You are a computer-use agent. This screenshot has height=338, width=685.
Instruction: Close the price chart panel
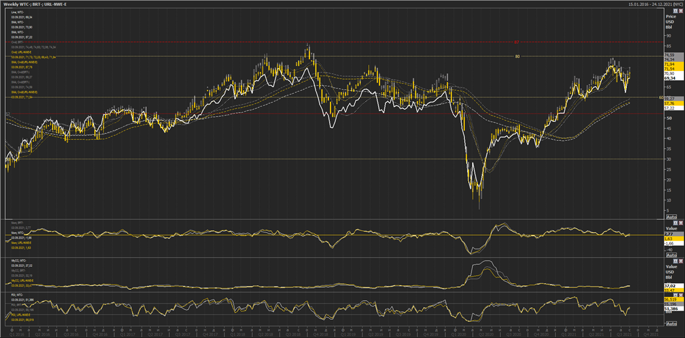point(680,10)
